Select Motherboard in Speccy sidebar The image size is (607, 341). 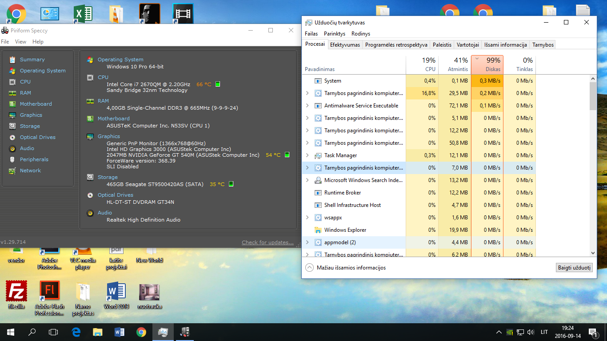tap(36, 104)
